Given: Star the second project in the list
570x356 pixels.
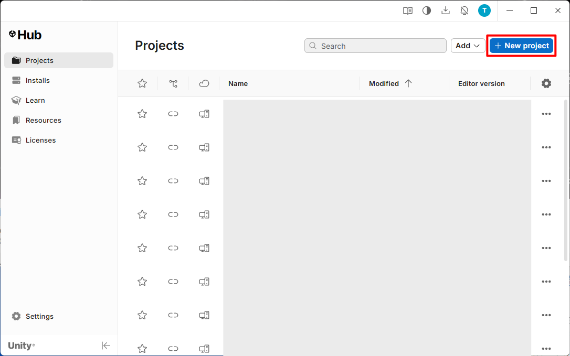Looking at the screenshot, I should pyautogui.click(x=142, y=147).
